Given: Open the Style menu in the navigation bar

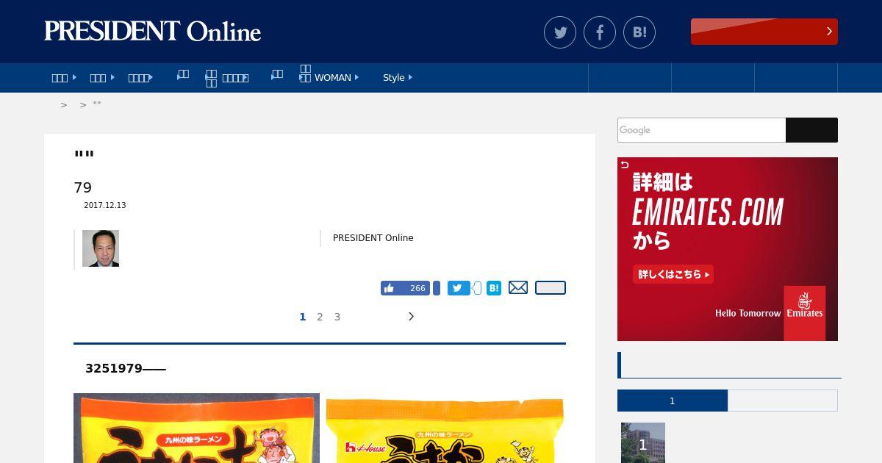Looking at the screenshot, I should click(x=394, y=77).
